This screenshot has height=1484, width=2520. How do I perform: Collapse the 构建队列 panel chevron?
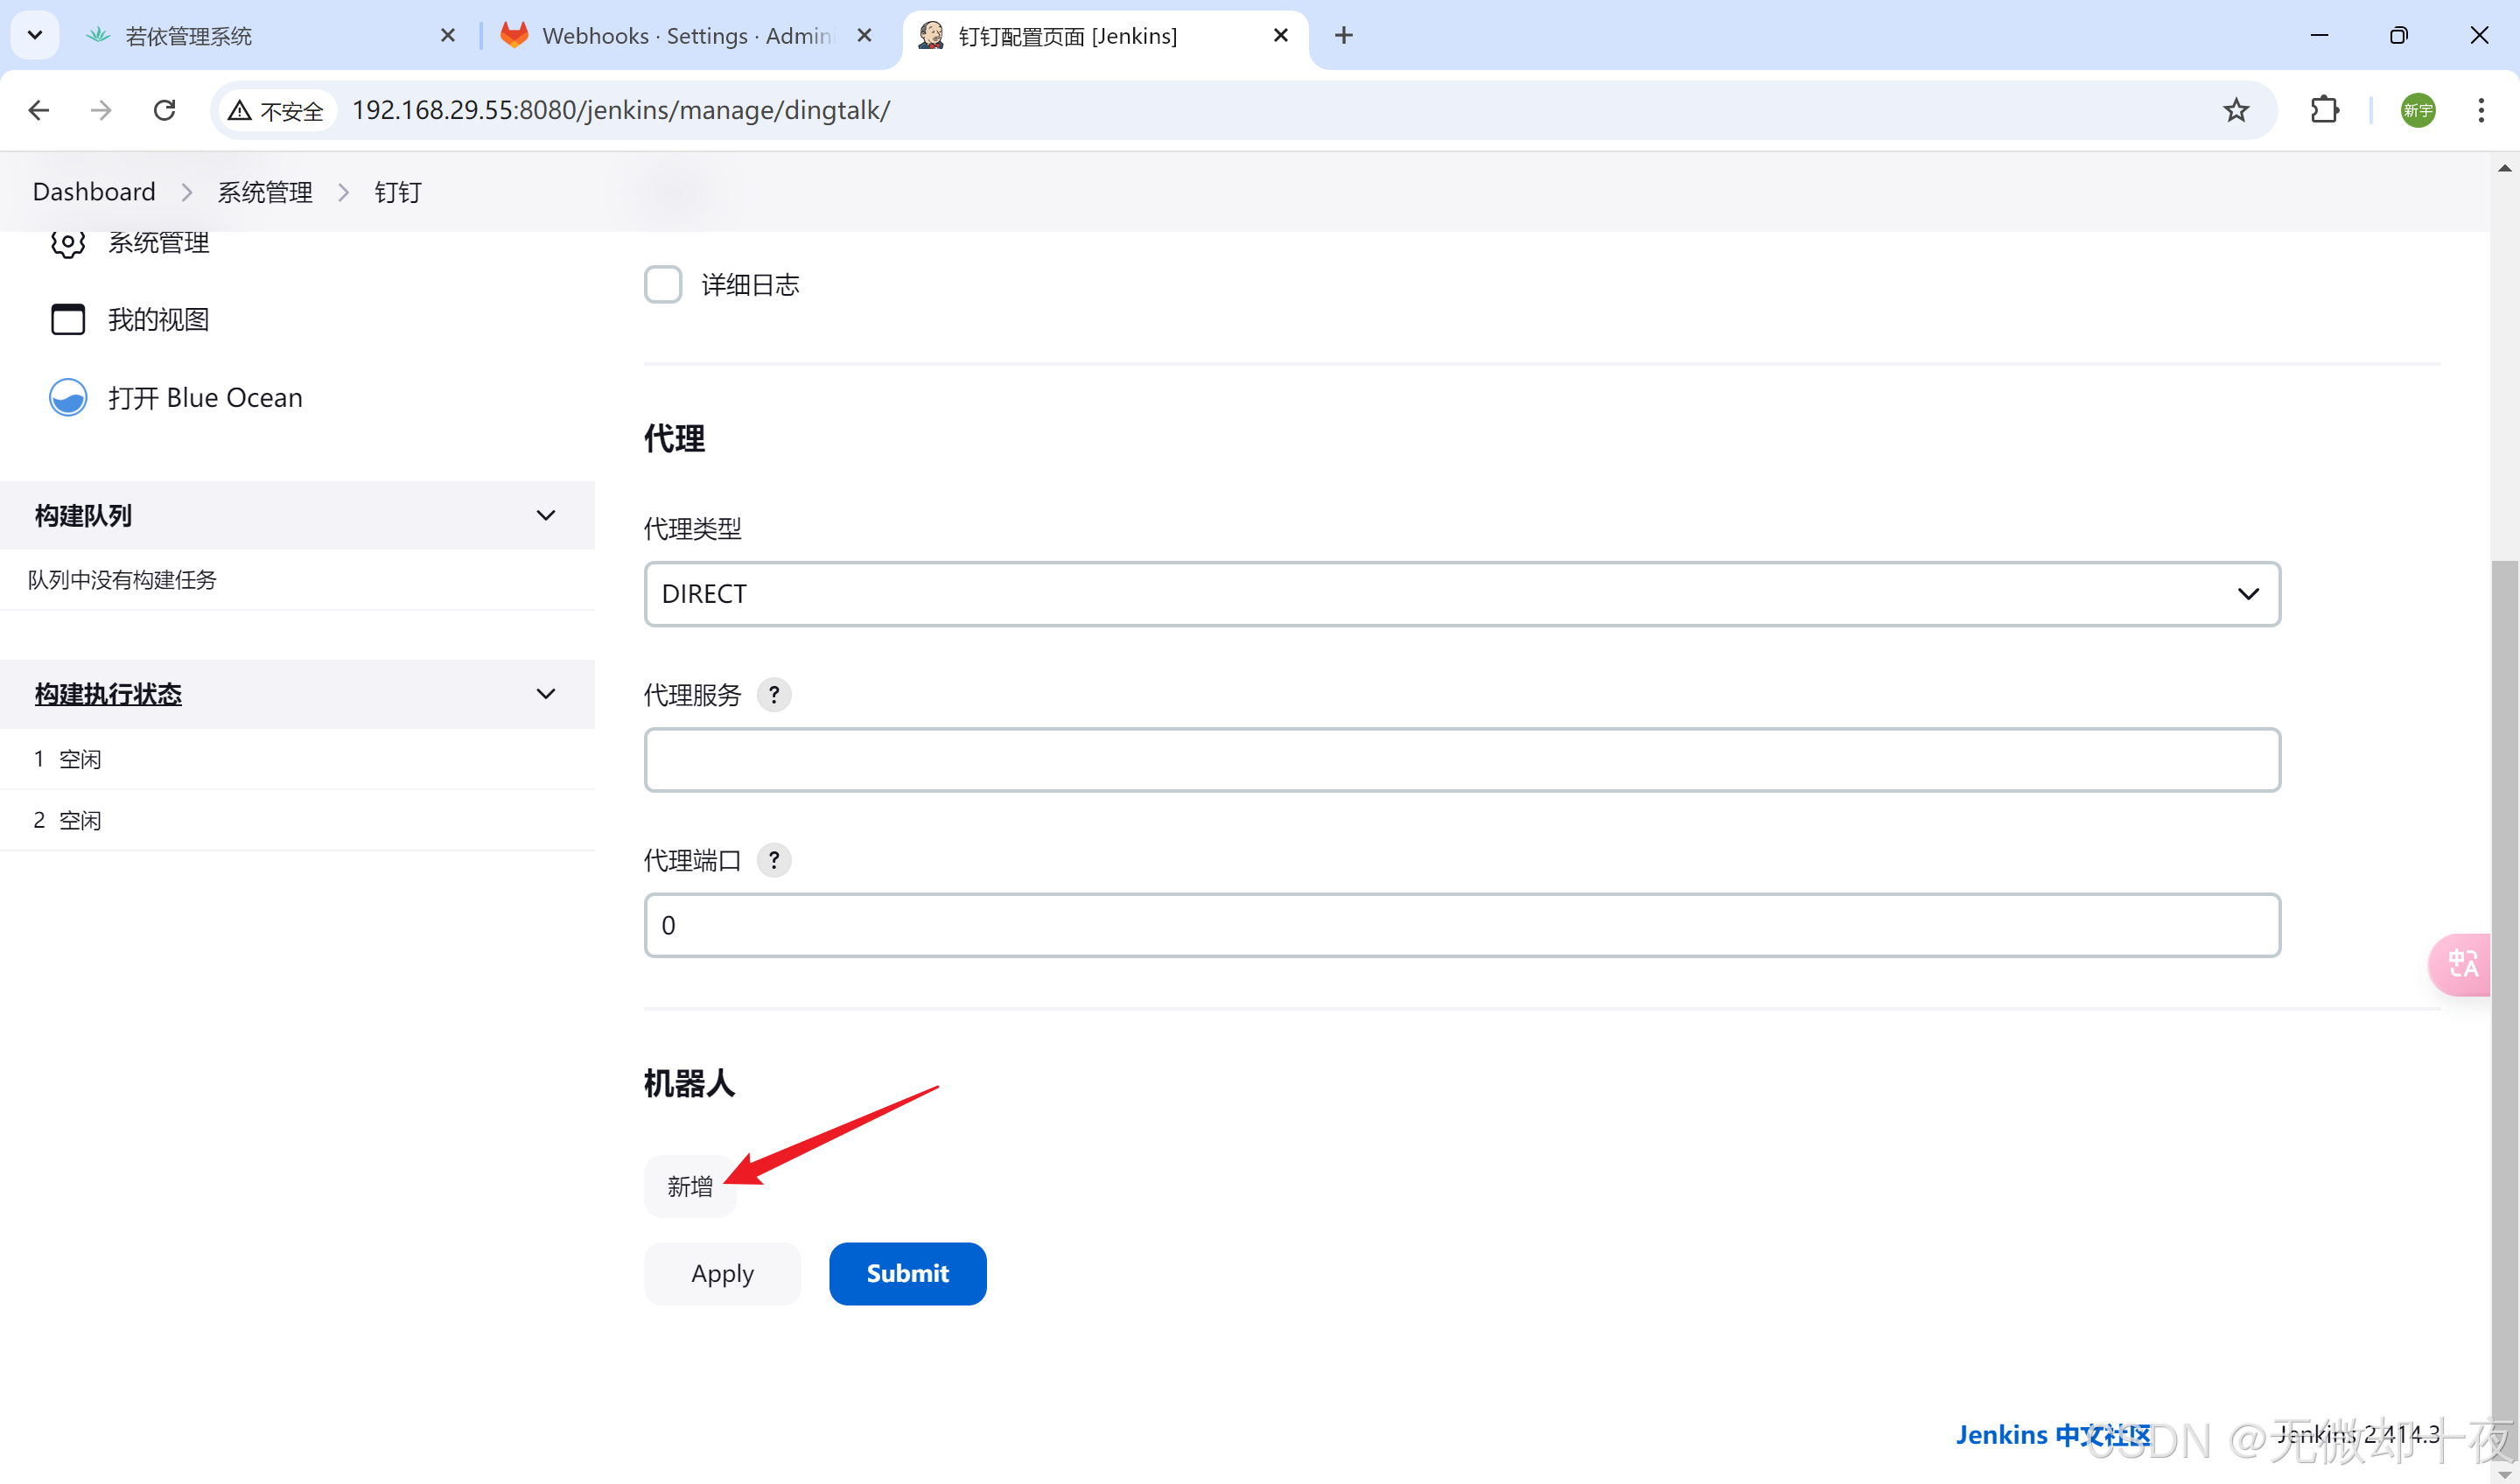pos(546,516)
